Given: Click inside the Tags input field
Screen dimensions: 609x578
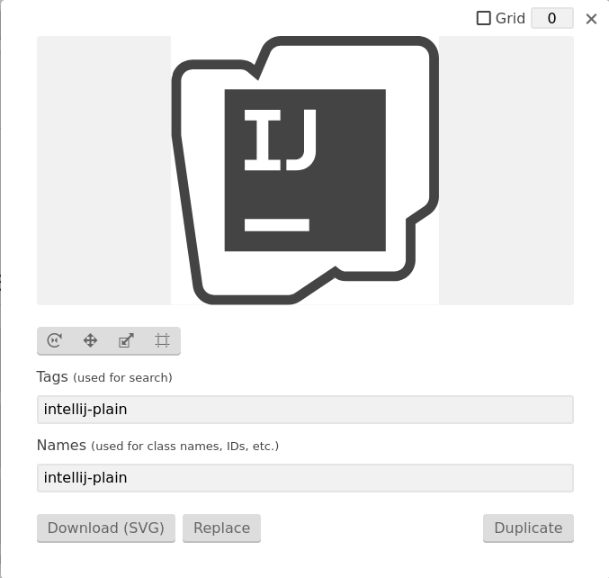Looking at the screenshot, I should [305, 410].
